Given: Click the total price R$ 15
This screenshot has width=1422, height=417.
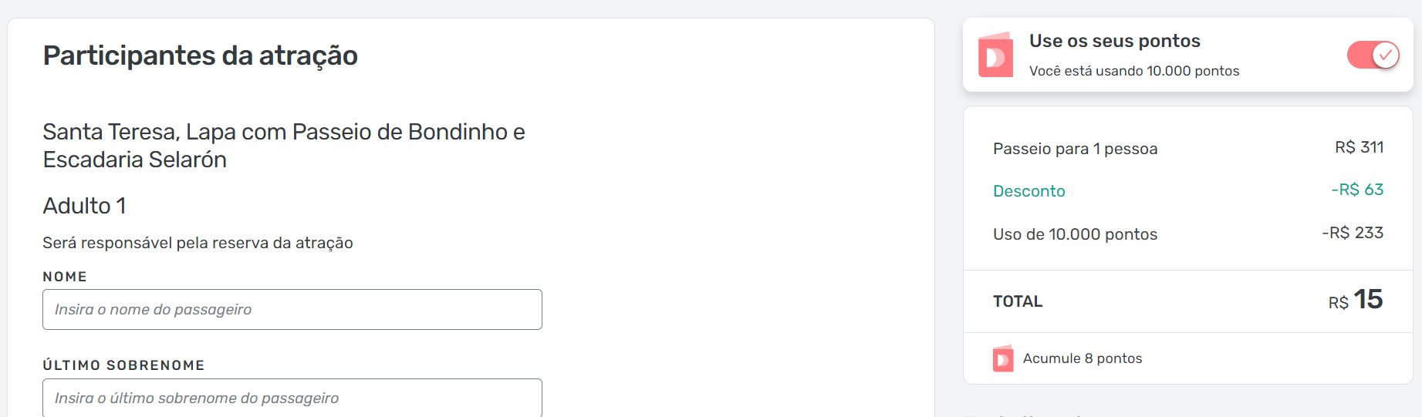Looking at the screenshot, I should tap(1356, 300).
